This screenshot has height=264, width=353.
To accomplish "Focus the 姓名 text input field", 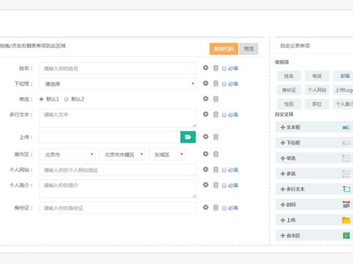I will [118, 68].
